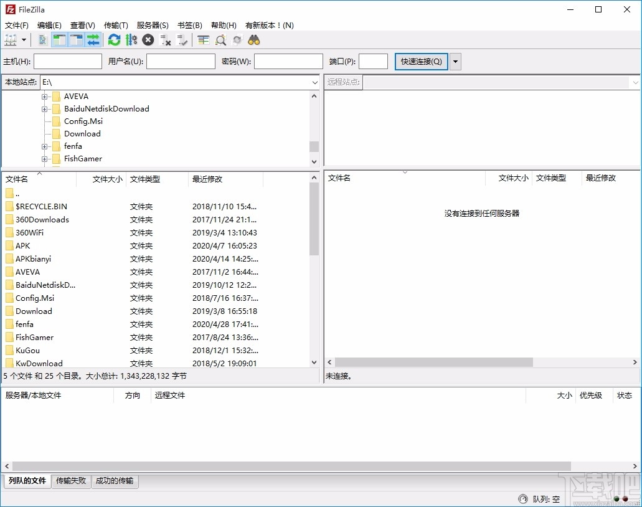Open the Site Manager dropdown arrow
This screenshot has height=507, width=642.
tap(25, 39)
